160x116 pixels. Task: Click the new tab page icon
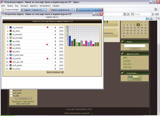point(3,10)
